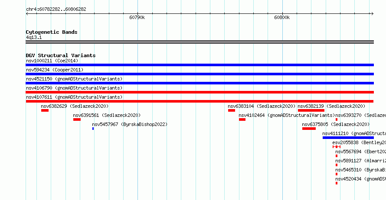
Task: Click the nsv1000211 (Coe2014) label
Action: point(52,61)
